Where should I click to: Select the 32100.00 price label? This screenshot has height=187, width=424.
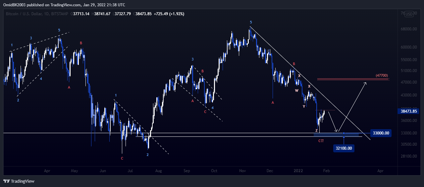pyautogui.click(x=344, y=149)
